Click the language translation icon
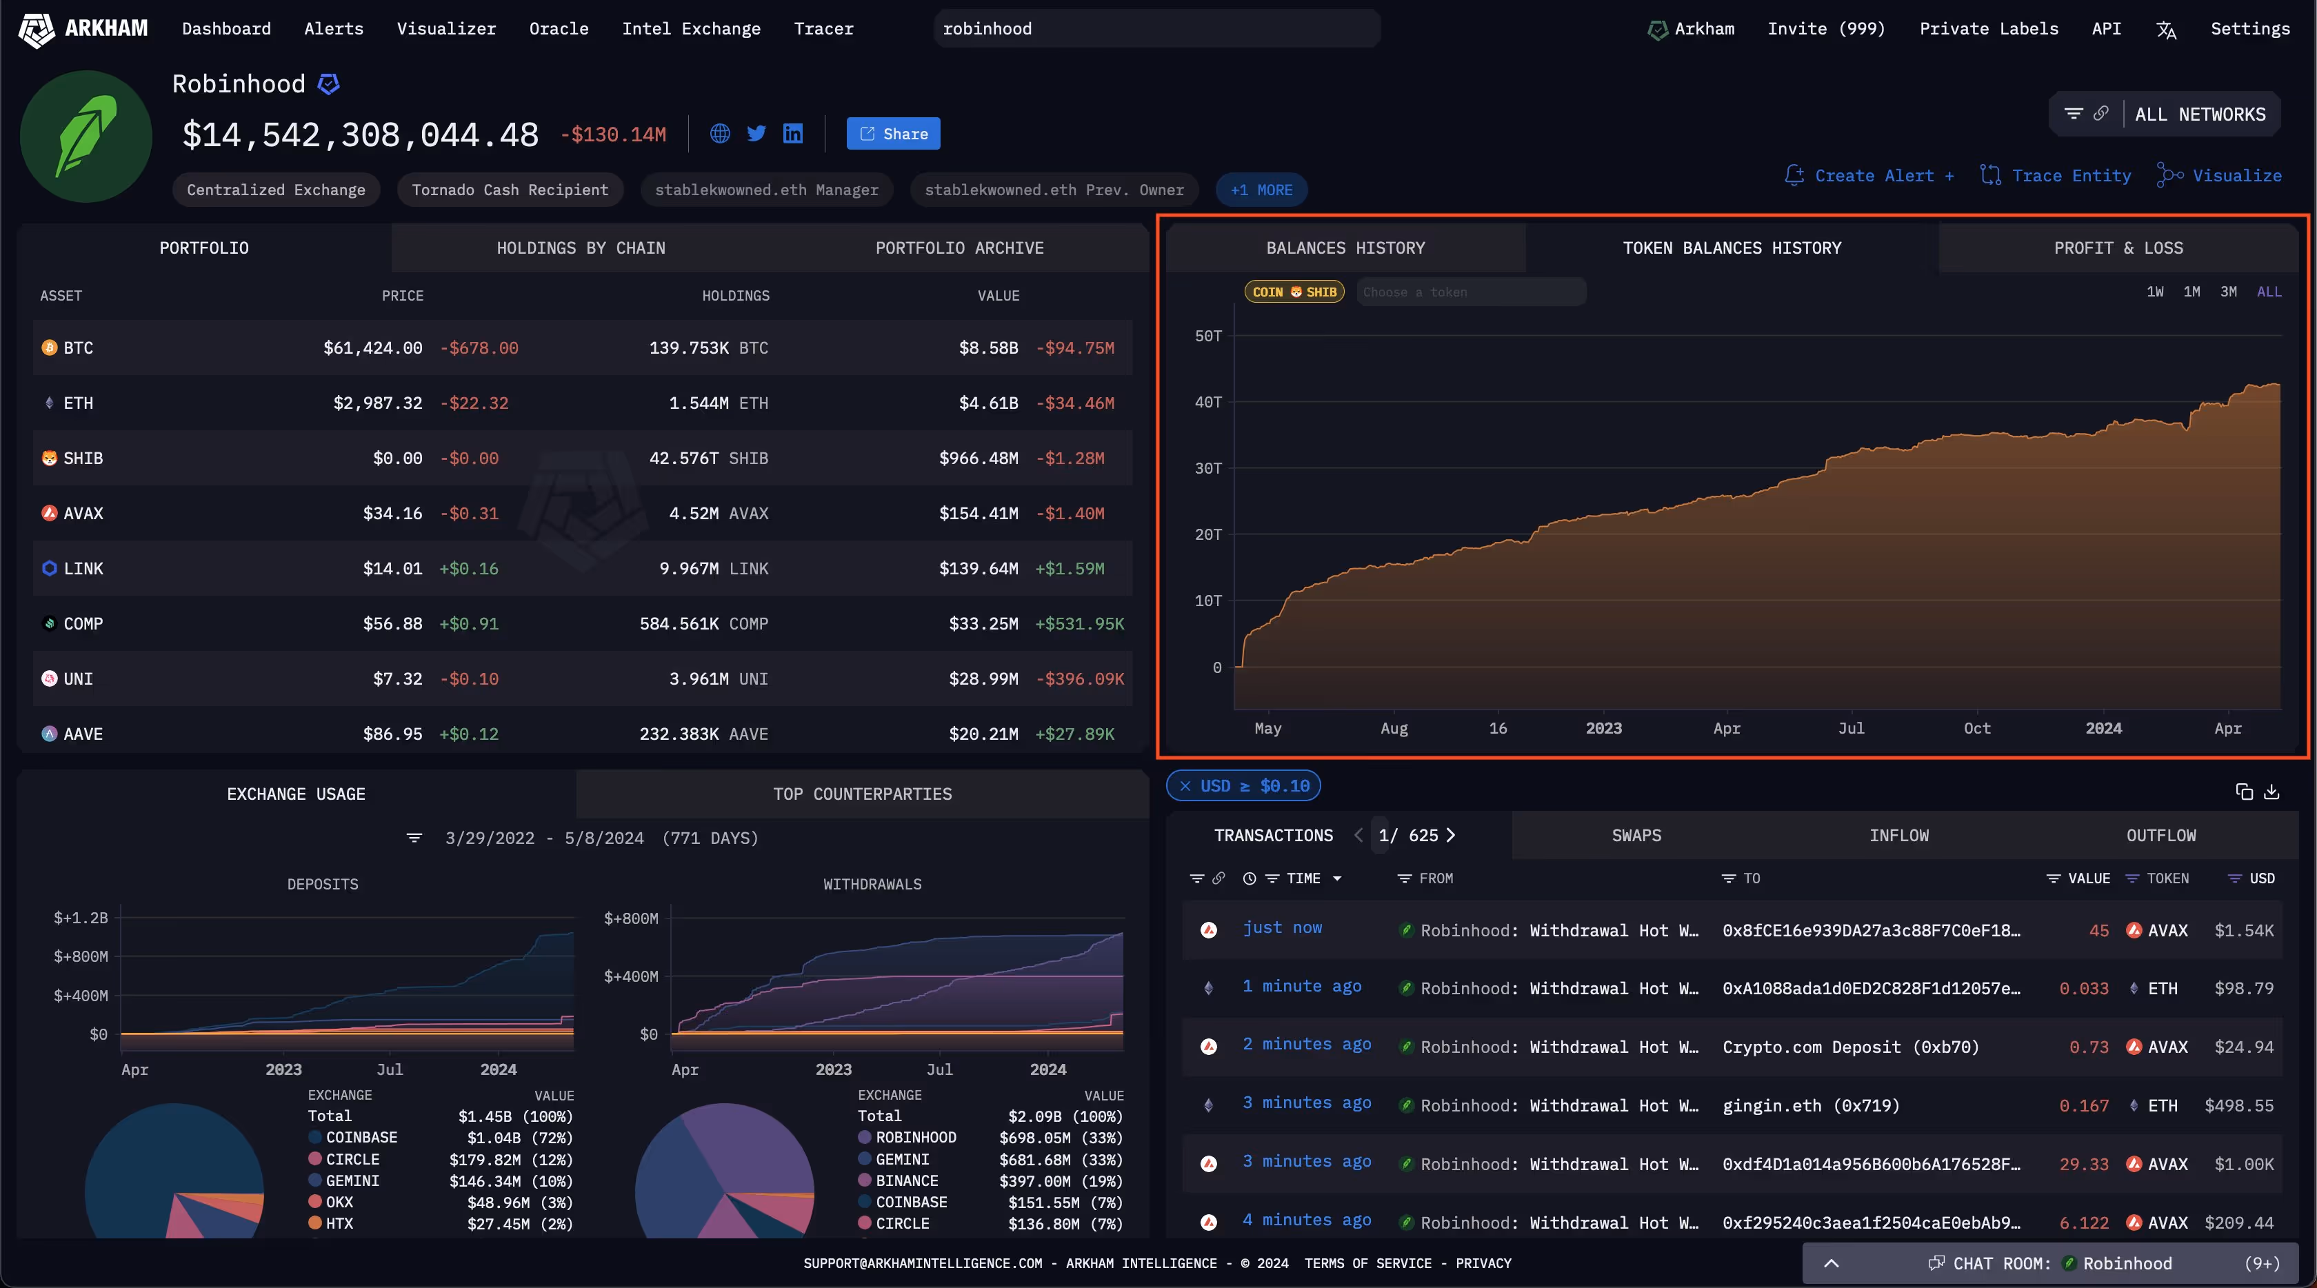 (x=2166, y=30)
